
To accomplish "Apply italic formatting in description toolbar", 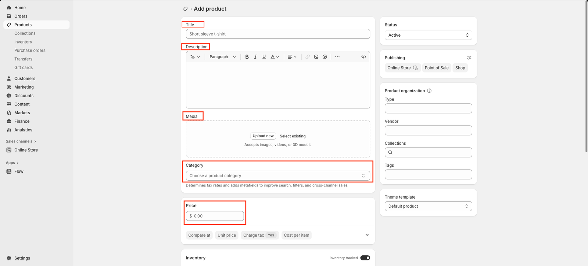I will 255,57.
